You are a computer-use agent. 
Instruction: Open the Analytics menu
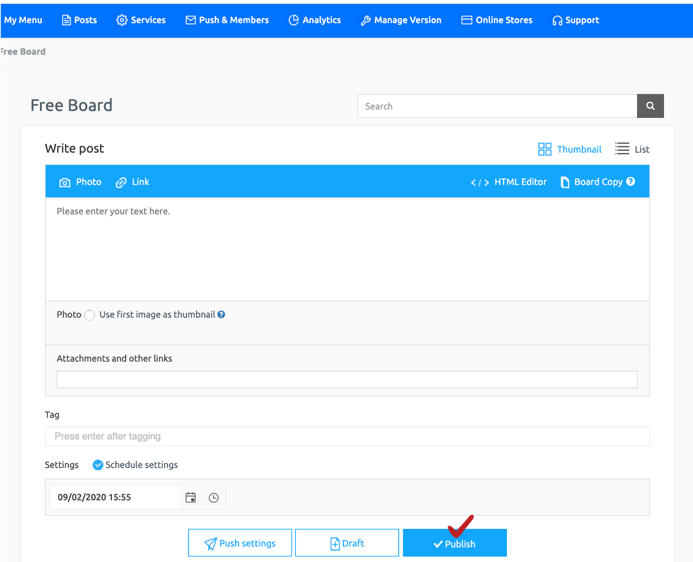315,20
